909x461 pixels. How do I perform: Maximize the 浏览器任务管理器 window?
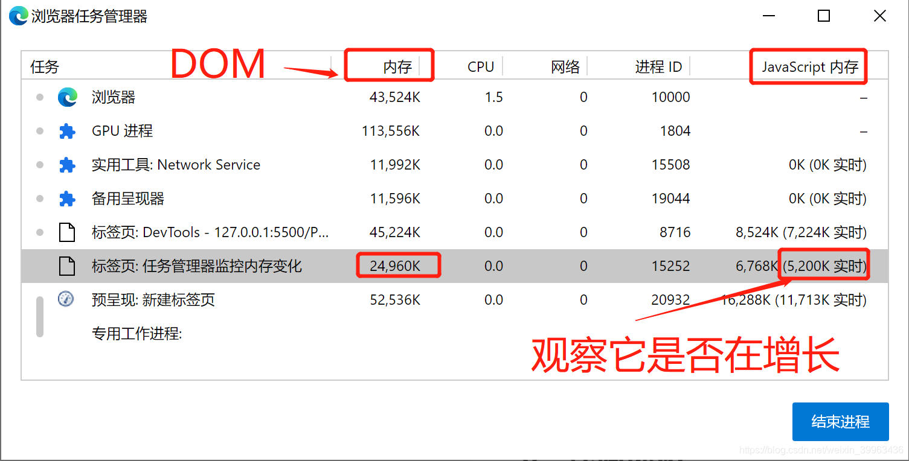pos(824,16)
